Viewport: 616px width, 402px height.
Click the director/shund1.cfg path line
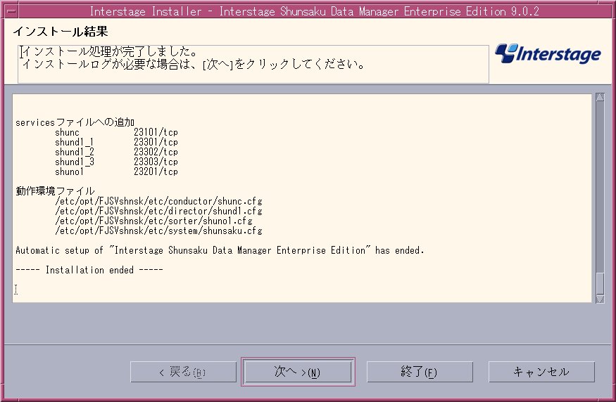coord(158,211)
